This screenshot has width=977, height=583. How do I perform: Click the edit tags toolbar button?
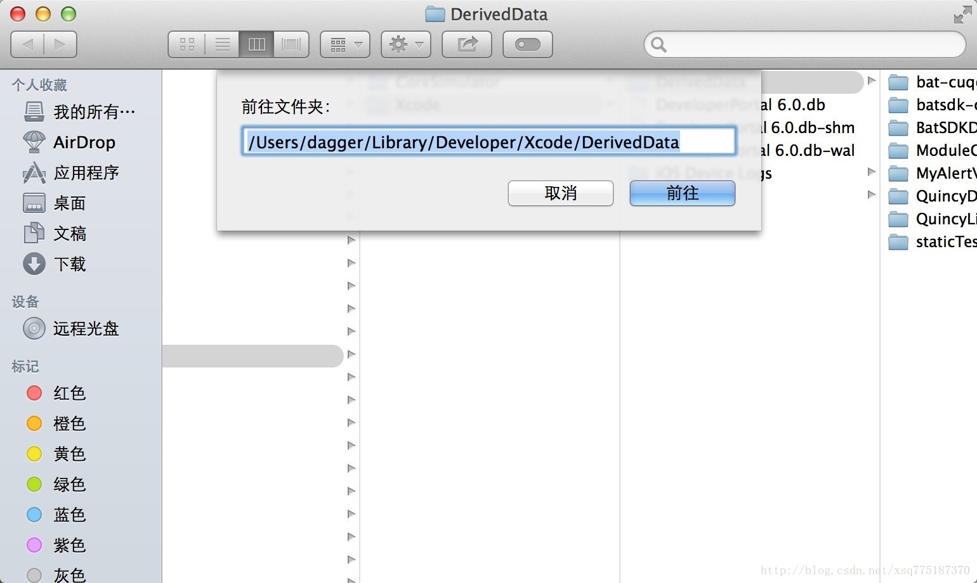click(x=528, y=44)
